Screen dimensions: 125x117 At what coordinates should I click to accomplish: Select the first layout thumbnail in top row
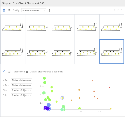coord(13,27)
